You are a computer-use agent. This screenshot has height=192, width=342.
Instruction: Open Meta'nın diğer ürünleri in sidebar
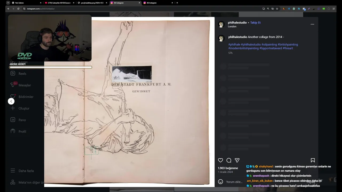27,182
